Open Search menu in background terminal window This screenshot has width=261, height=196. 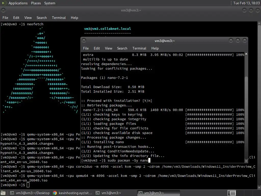(x=42, y=18)
